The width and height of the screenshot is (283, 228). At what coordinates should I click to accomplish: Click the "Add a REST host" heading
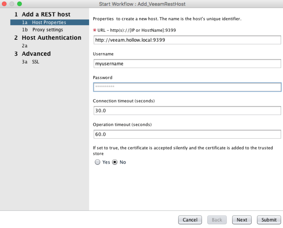(46, 14)
